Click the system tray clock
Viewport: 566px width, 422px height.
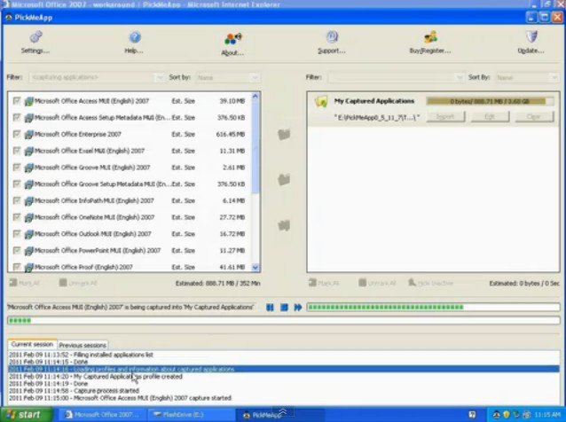[547, 415]
